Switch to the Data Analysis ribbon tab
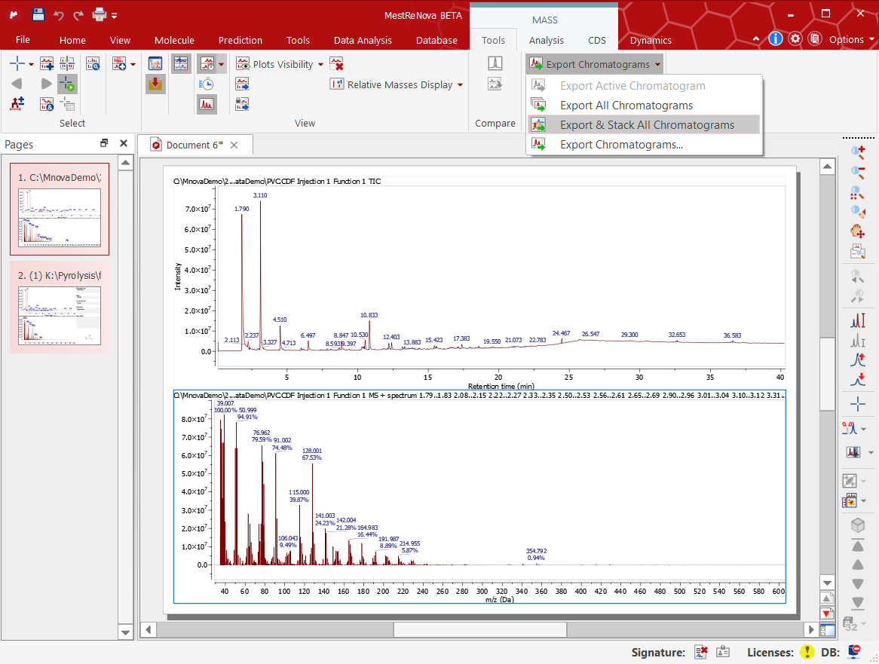 (363, 40)
